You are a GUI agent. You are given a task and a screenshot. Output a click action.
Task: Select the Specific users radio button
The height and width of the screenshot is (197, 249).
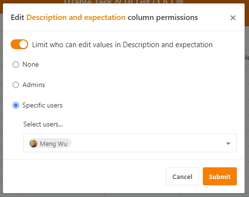coord(16,106)
